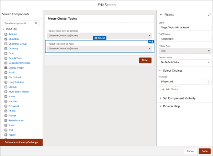Expand the Picklist properties panel
The width and height of the screenshot is (213, 156).
209,15
